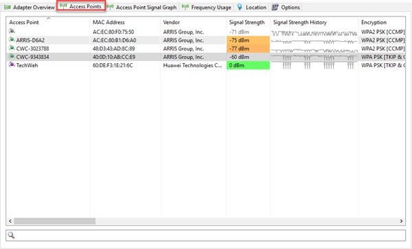Click the Location pin icon
This screenshot has height=249, width=412.
[240, 7]
